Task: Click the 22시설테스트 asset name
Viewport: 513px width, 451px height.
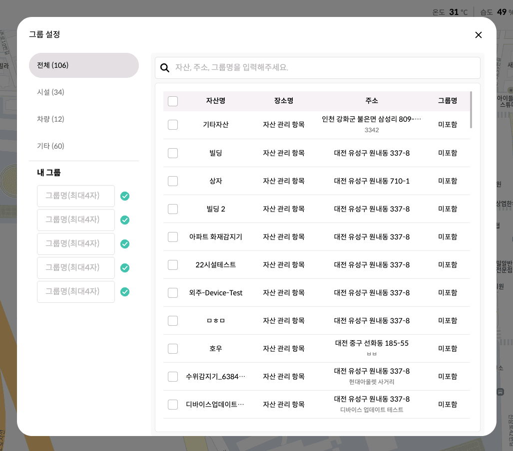Action: pos(216,265)
